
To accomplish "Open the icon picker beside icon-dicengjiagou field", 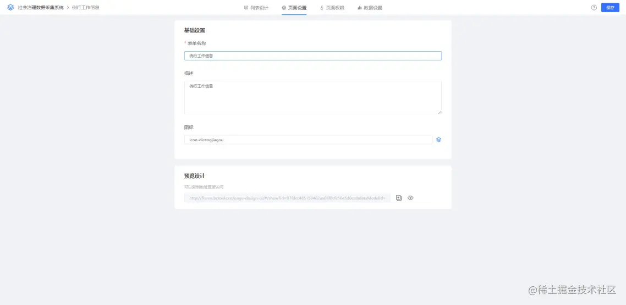I will [x=439, y=140].
